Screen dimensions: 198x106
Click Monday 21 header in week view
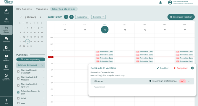pyautogui.click(x=65, y=30)
